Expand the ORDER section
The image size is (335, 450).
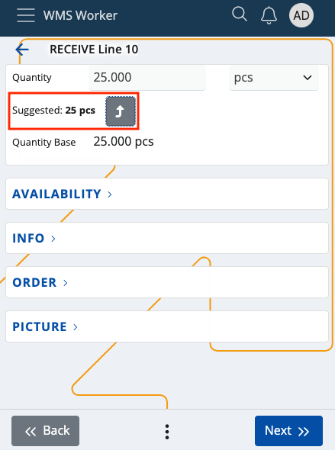pos(167,282)
